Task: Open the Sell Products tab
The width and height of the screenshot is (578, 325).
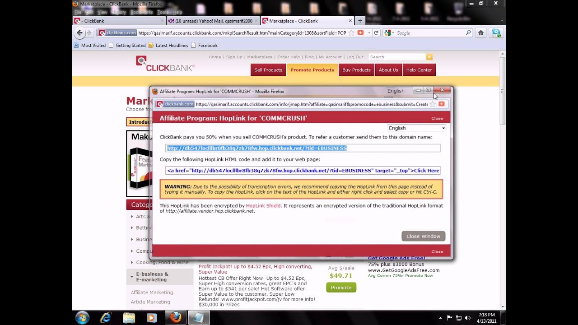Action: pyautogui.click(x=268, y=70)
